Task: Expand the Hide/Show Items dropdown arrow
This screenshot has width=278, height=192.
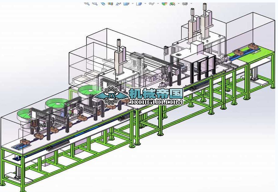Action: [158, 3]
